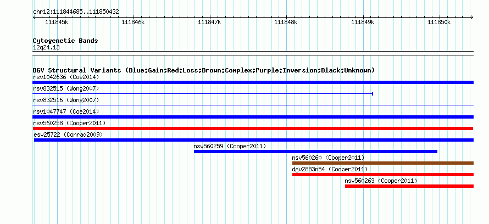Click the 111847k ruler tick mark
The width and height of the screenshot is (489, 224).
pyautogui.click(x=210, y=18)
